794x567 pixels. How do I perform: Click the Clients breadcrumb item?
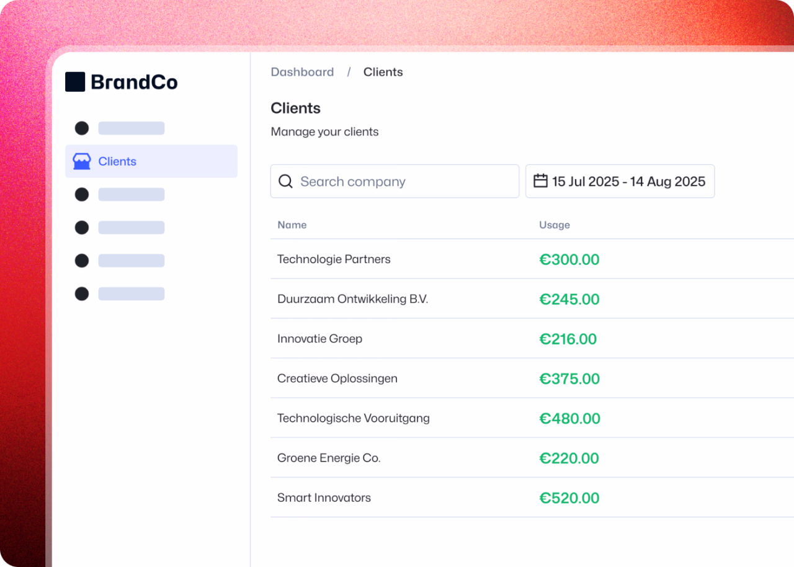(x=383, y=72)
